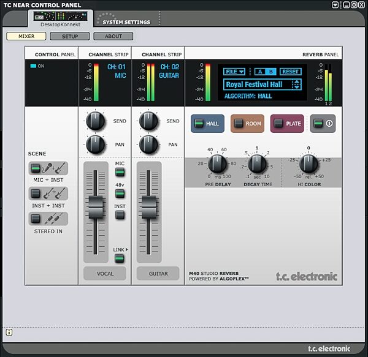Click the reverb output level meter
This screenshot has width=368, height=357.
(328, 82)
